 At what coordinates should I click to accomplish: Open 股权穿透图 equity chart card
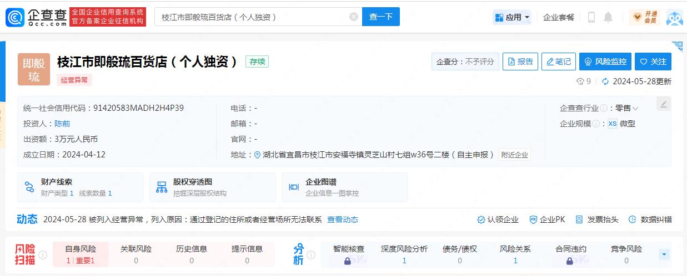click(x=213, y=187)
